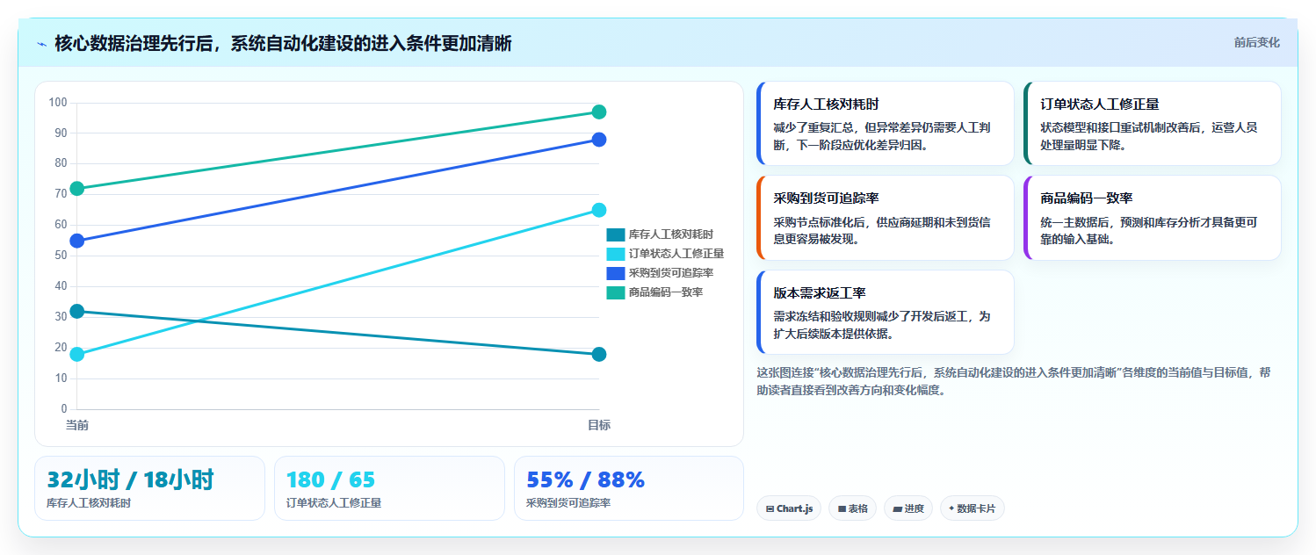Select the teal data point at 目标 18
The image size is (1316, 555).
click(599, 354)
